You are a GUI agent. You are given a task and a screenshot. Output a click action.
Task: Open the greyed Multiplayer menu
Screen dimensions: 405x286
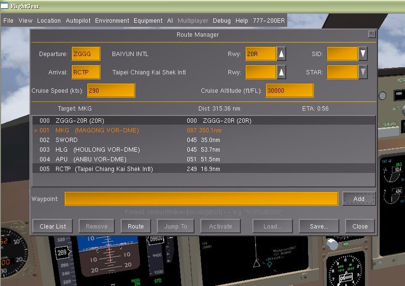click(193, 21)
